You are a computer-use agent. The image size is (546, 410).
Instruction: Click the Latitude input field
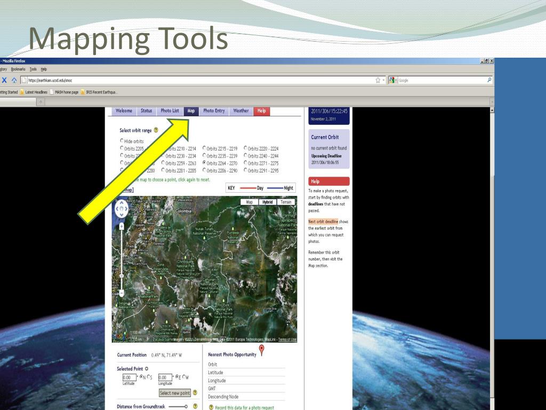pos(129,377)
